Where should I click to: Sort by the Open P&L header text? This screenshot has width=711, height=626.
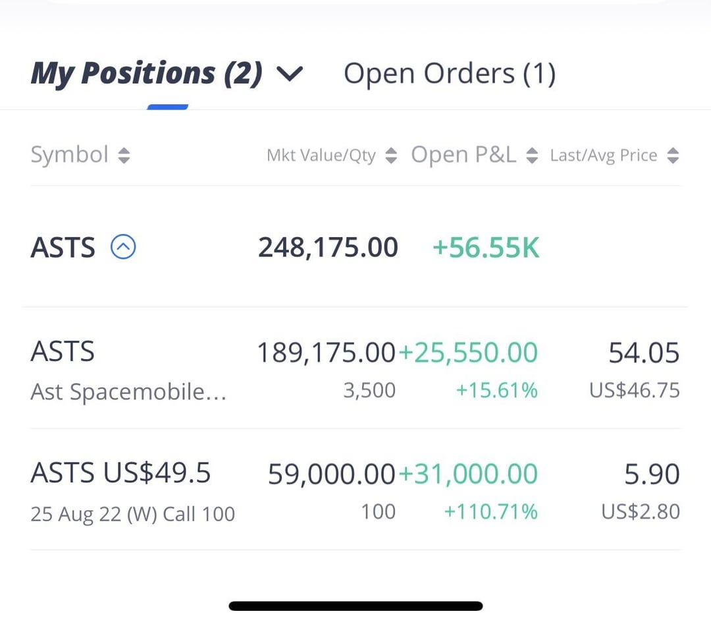463,155
